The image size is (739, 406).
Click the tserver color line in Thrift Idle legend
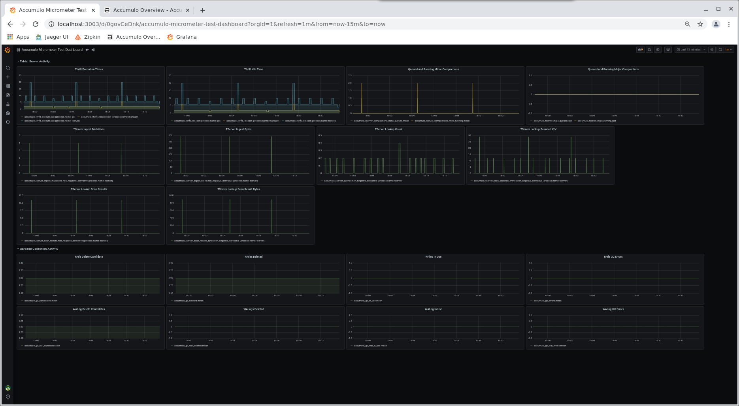coord(283,121)
